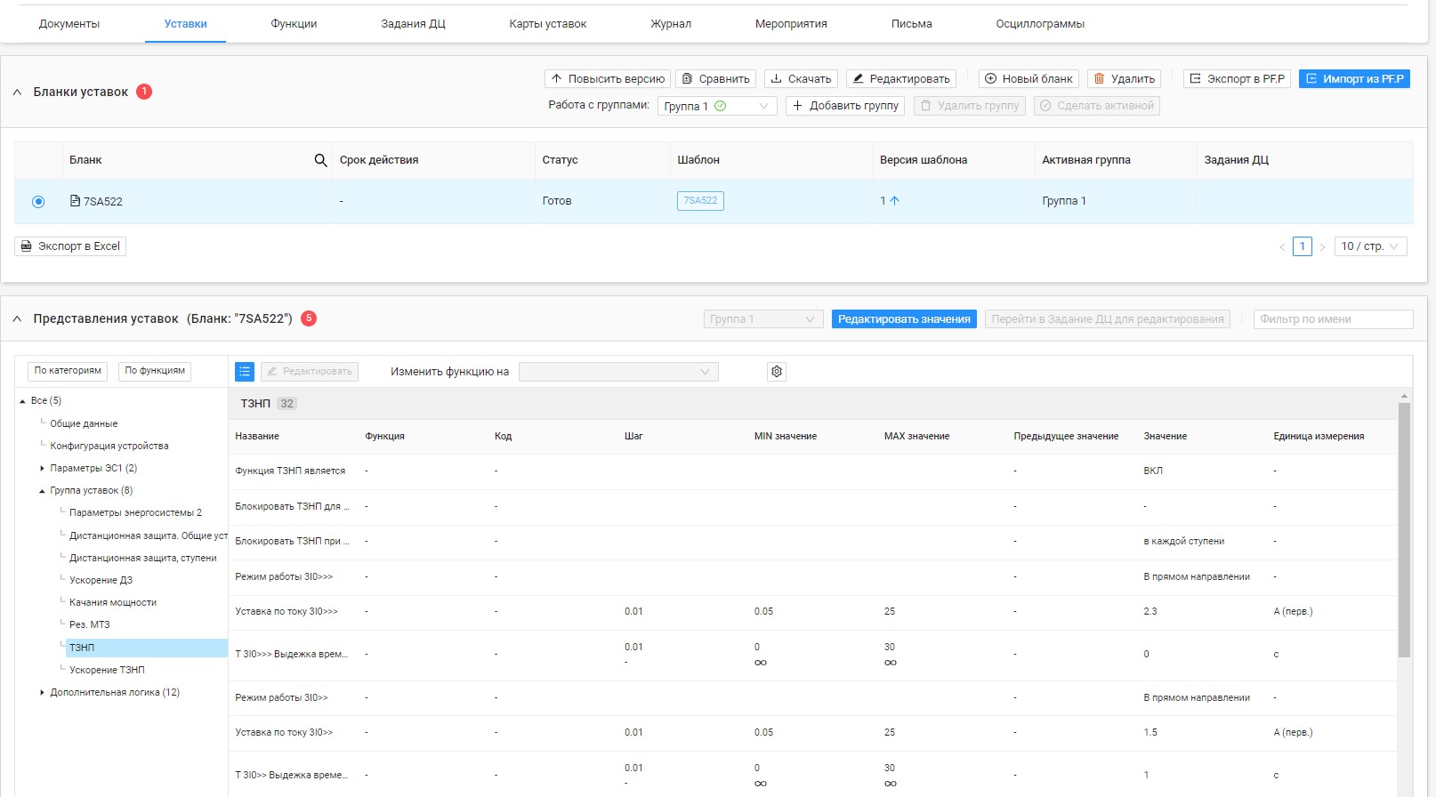Image resolution: width=1436 pixels, height=797 pixels.
Task: Click Импорт из РГР button
Action: click(x=1354, y=79)
